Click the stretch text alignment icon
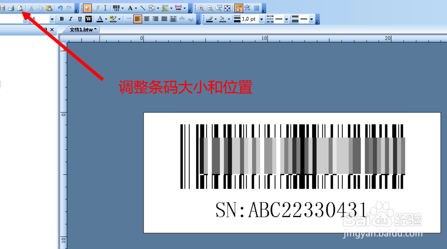 coord(173,19)
